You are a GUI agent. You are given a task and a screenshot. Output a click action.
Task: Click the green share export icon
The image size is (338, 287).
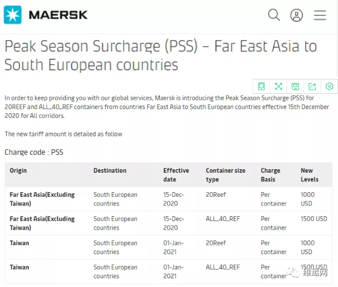(x=312, y=86)
